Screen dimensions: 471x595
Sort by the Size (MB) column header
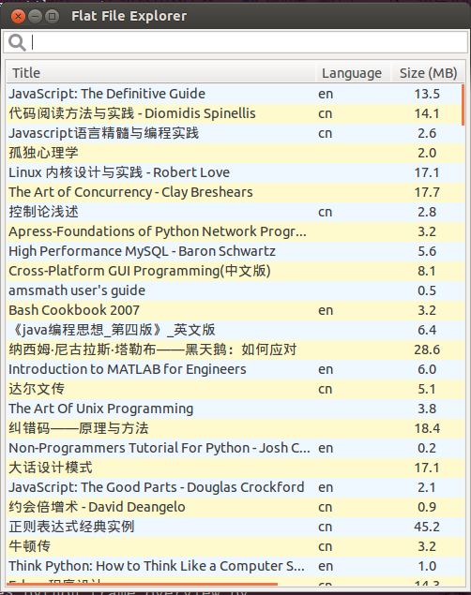pyautogui.click(x=428, y=72)
